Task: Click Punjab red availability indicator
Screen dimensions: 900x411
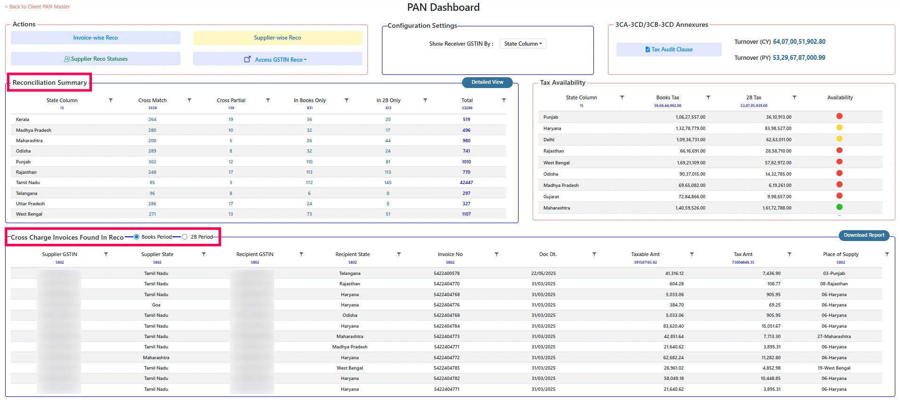Action: [x=839, y=116]
